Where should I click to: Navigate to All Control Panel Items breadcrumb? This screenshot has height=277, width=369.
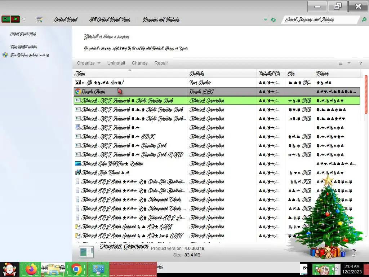[110, 19]
